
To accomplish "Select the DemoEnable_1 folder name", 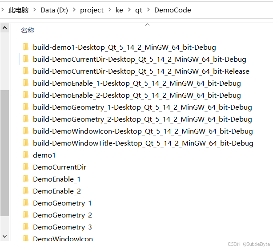I will (57, 179).
